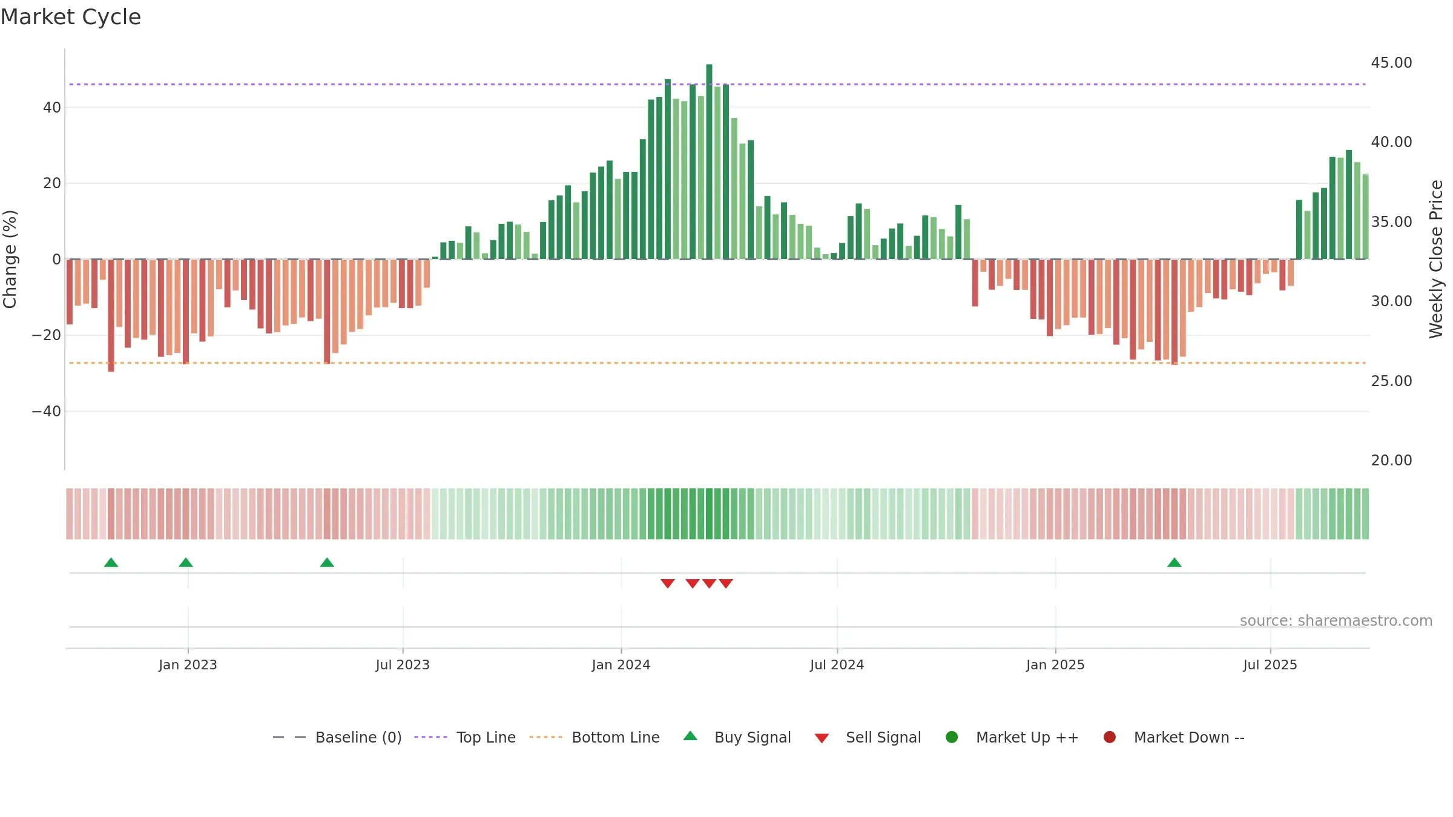The width and height of the screenshot is (1453, 817).
Task: Toggle the Market Up ++ legend entry
Action: [1012, 737]
